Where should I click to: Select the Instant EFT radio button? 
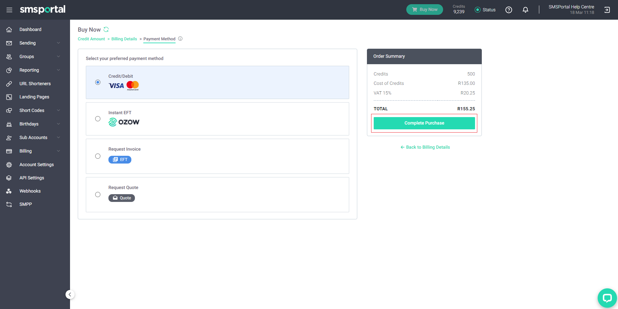pyautogui.click(x=98, y=119)
